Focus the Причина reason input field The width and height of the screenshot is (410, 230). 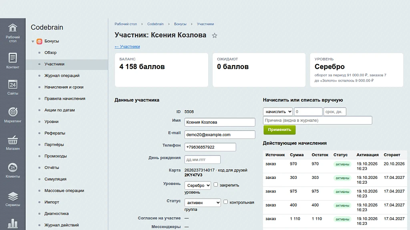318,121
